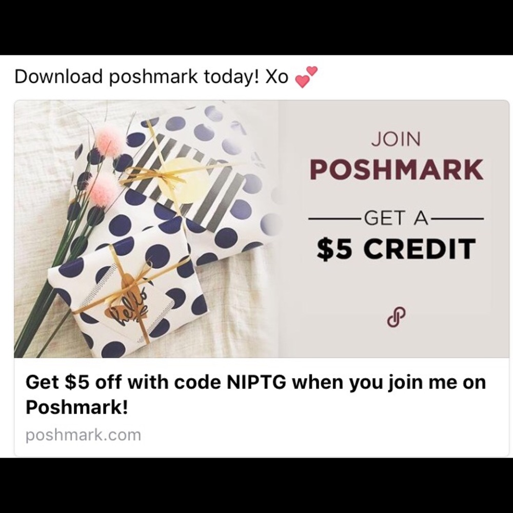
Task: Click the 'JOIN' text in banner
Action: [396, 139]
